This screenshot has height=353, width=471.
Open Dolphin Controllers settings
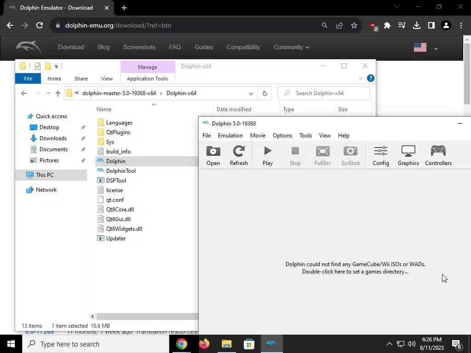pyautogui.click(x=438, y=155)
